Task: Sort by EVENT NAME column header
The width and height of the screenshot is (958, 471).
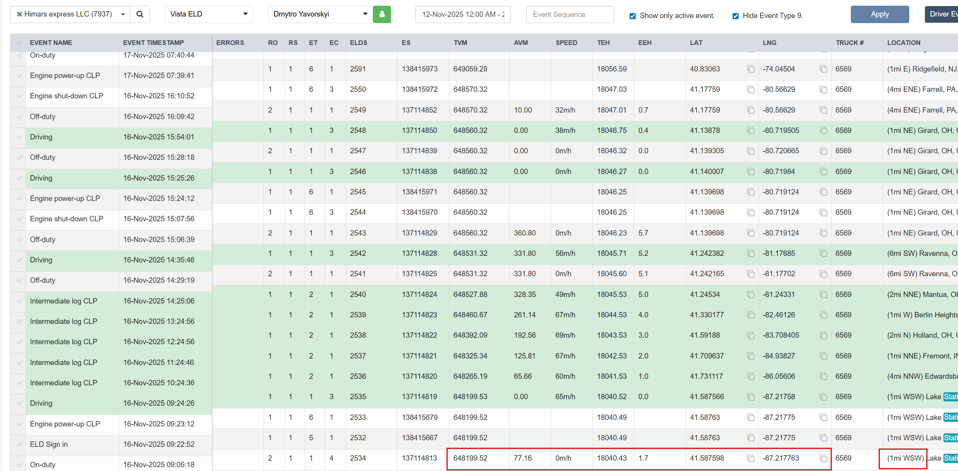Action: (x=51, y=43)
